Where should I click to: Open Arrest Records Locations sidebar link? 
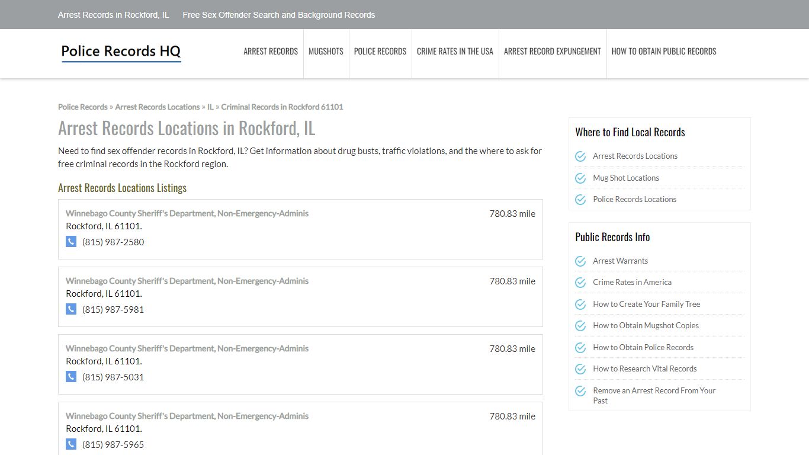tap(635, 156)
